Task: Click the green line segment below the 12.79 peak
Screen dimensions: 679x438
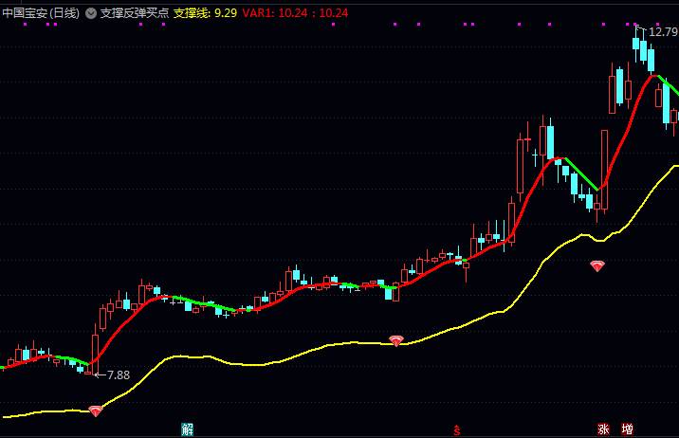Action: pyautogui.click(x=669, y=87)
